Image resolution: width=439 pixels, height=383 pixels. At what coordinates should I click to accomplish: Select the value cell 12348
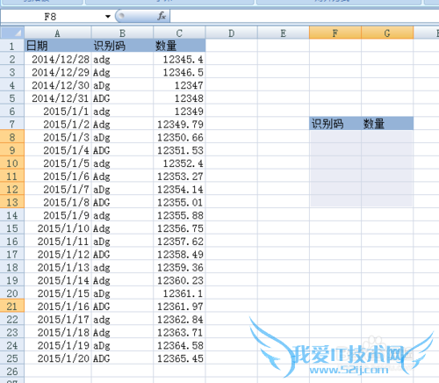179,98
